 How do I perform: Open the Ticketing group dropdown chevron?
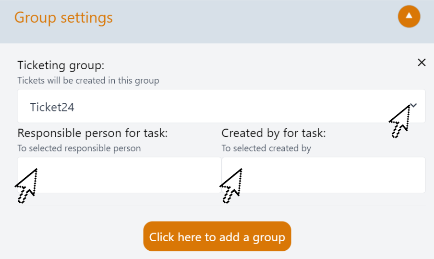coord(413,105)
